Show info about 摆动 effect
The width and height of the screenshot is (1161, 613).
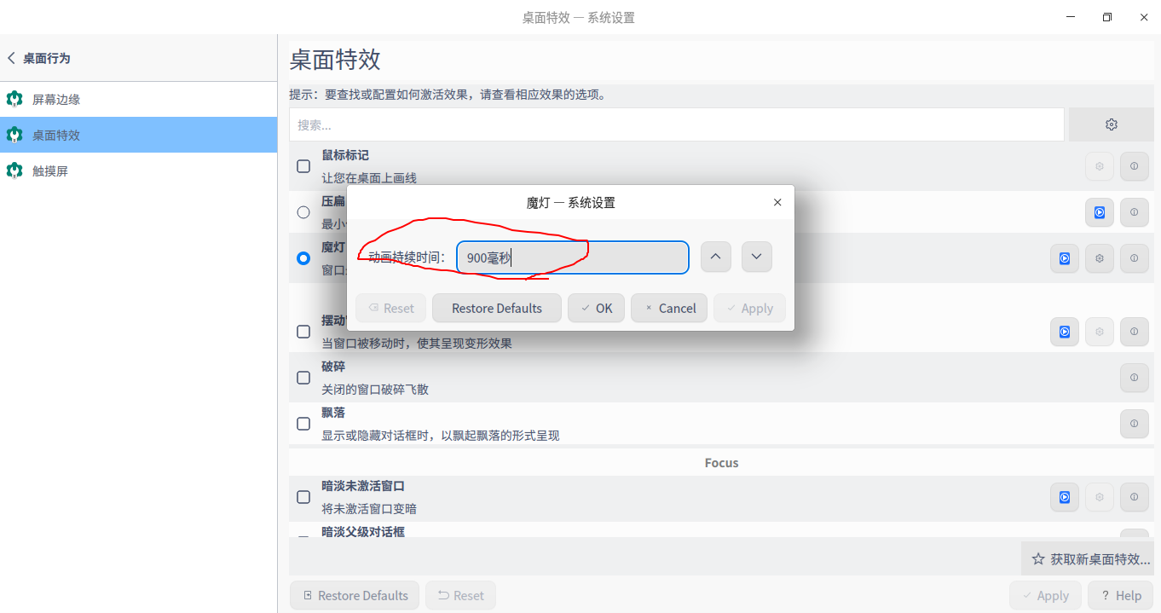coord(1134,332)
